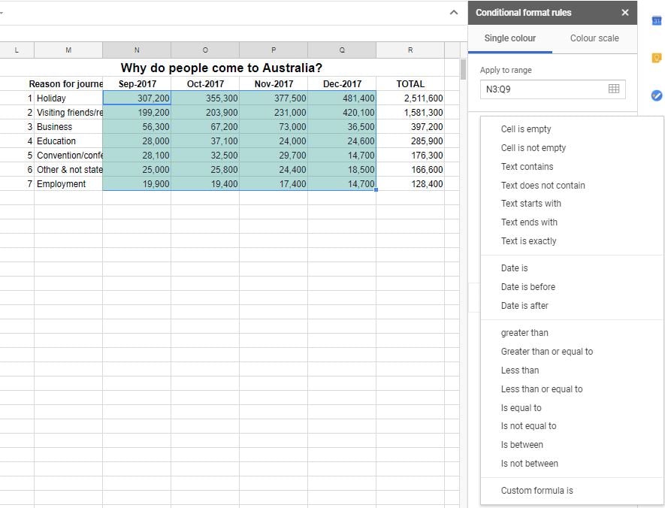Collapse the toolbar with the up chevron
Viewport: 665px width, 508px height.
pos(453,12)
